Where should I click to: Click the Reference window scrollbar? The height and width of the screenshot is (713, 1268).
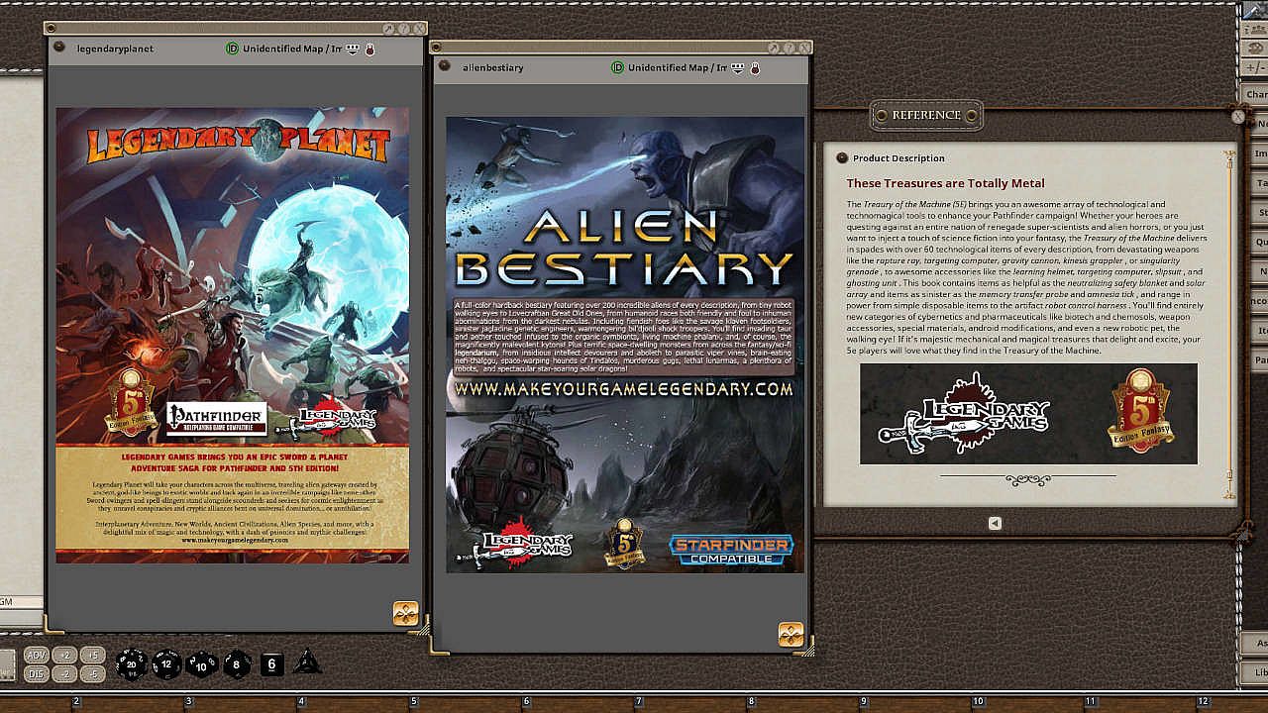(1231, 324)
